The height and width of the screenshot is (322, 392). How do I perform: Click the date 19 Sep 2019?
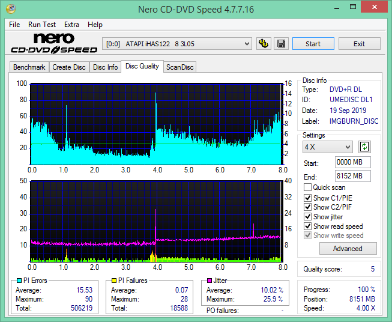(x=348, y=111)
